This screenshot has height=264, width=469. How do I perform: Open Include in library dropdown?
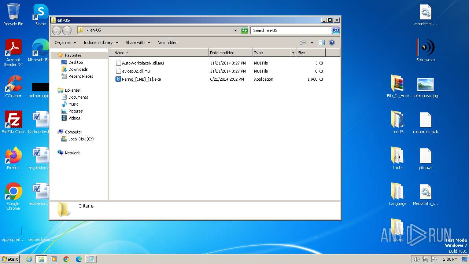pyautogui.click(x=101, y=43)
